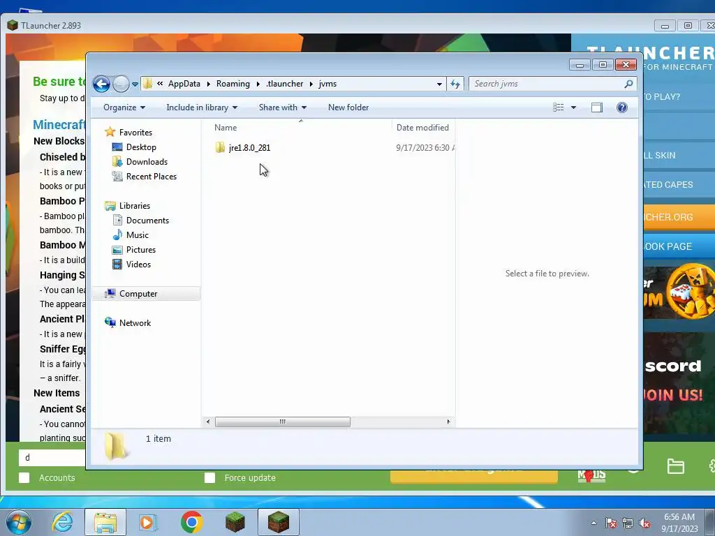Open TLauncher Mods icon
Screen dimensions: 715x536
click(591, 475)
